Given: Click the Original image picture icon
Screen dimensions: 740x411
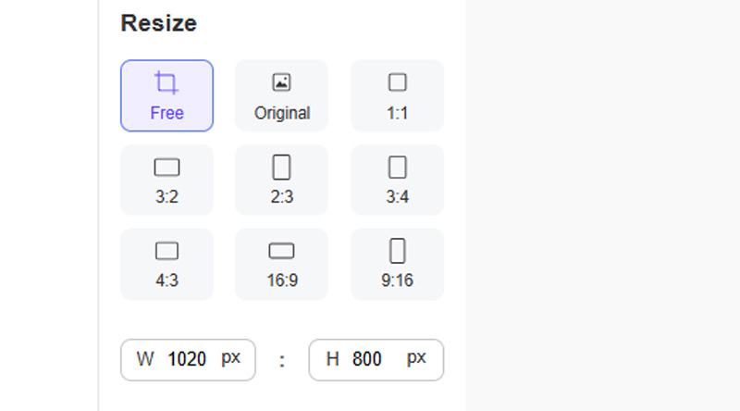Looking at the screenshot, I should point(282,82).
